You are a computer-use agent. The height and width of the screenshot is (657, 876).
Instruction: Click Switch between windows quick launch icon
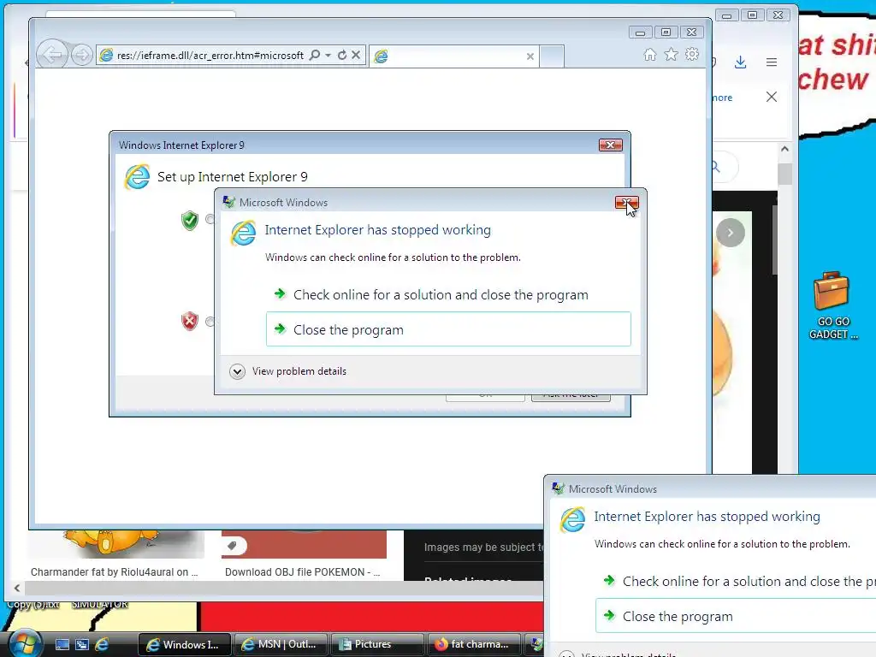(82, 644)
